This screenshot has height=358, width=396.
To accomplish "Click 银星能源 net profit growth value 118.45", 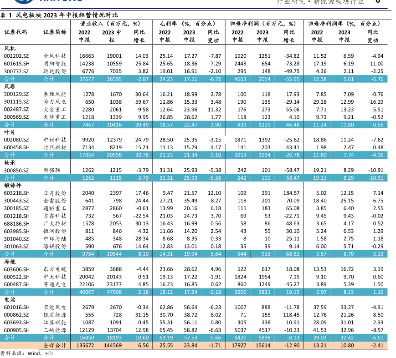I will pyautogui.click(x=291, y=315).
